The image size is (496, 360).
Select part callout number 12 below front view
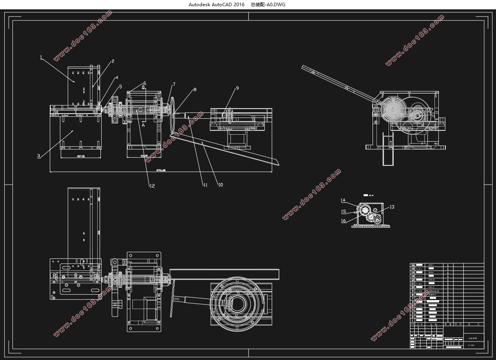pyautogui.click(x=152, y=186)
